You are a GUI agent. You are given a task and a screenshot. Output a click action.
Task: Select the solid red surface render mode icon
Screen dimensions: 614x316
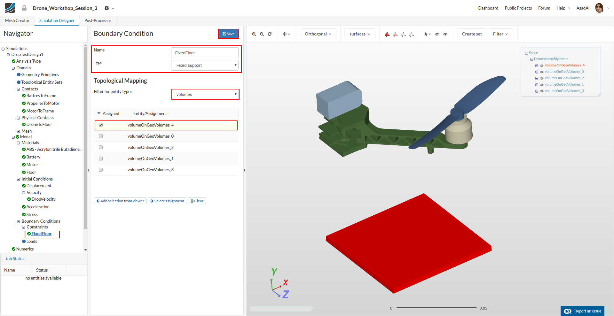click(387, 35)
